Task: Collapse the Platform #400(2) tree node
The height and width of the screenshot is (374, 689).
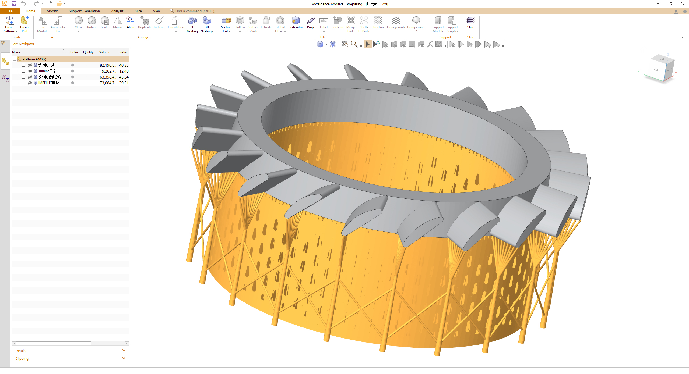Action: click(15, 59)
